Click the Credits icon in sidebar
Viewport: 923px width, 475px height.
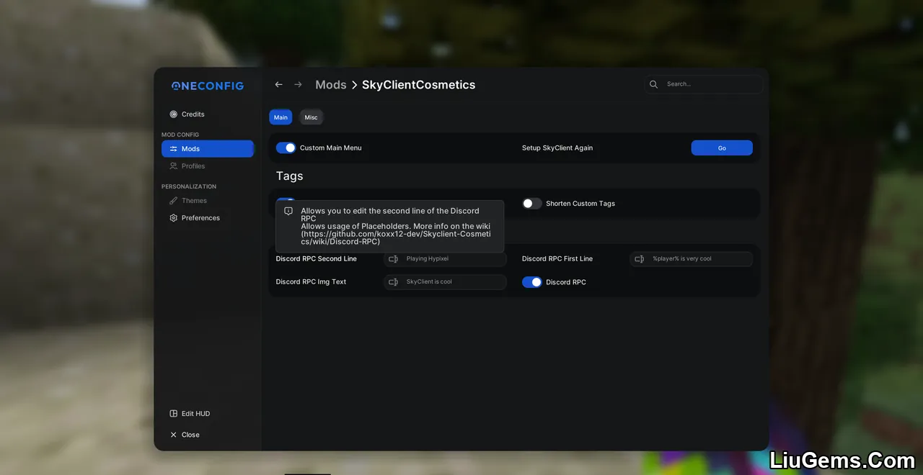point(173,114)
